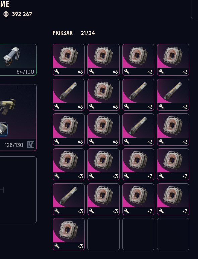Select the last empty backpack slot
Image resolution: width=198 pixels, height=259 pixels.
173,234
